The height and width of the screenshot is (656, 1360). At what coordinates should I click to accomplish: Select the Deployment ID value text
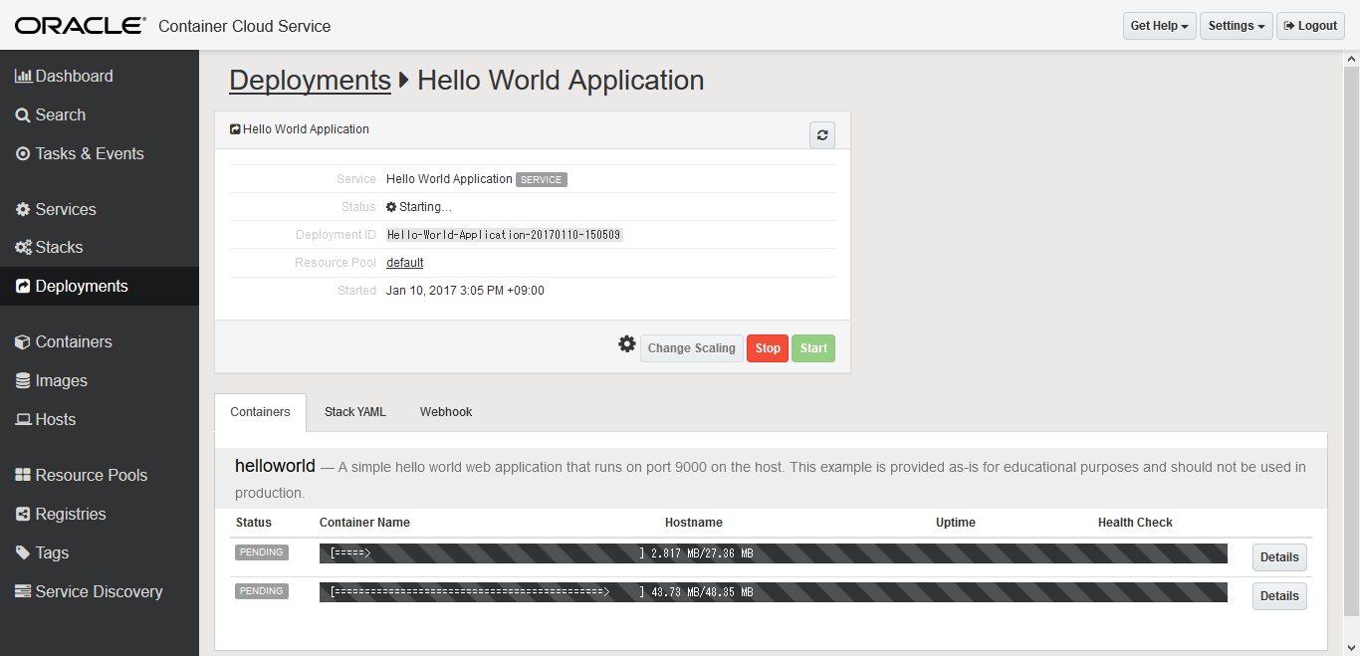click(505, 235)
